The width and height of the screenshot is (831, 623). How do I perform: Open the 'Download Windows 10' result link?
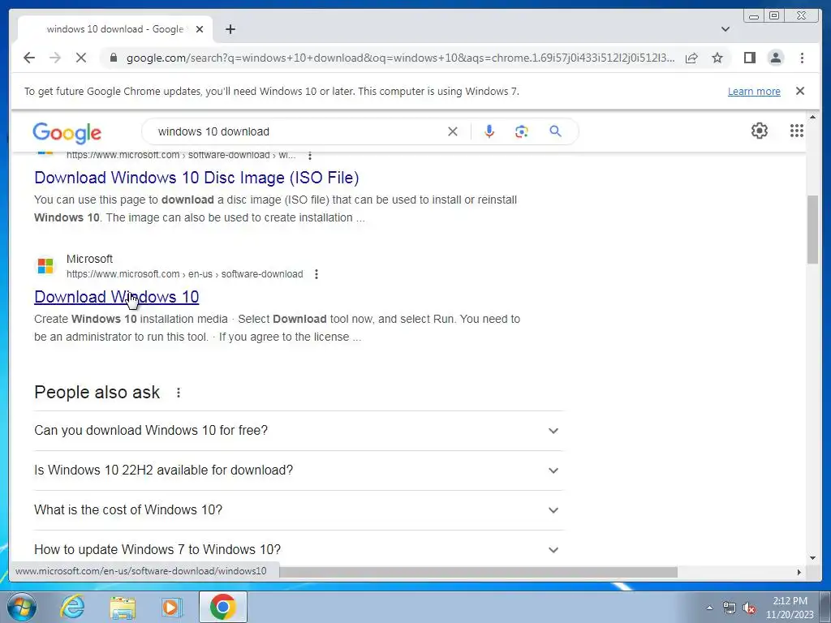[x=117, y=297]
